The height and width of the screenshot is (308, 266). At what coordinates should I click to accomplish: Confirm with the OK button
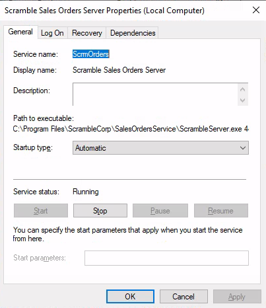(130, 297)
